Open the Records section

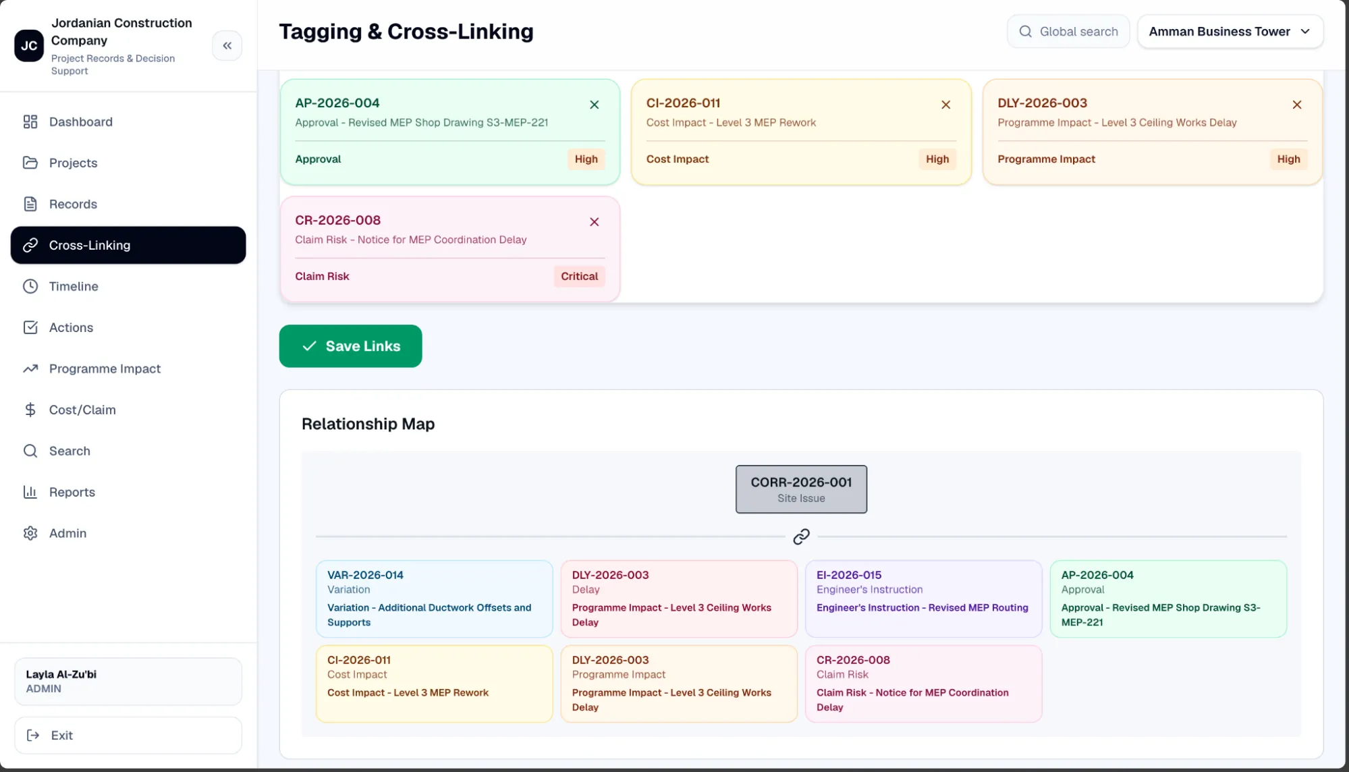(128, 204)
